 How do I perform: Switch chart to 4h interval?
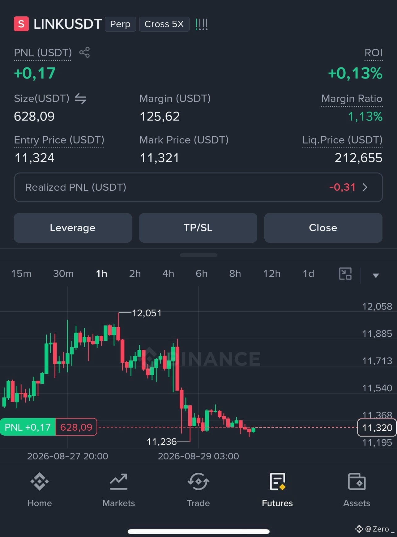coord(168,274)
